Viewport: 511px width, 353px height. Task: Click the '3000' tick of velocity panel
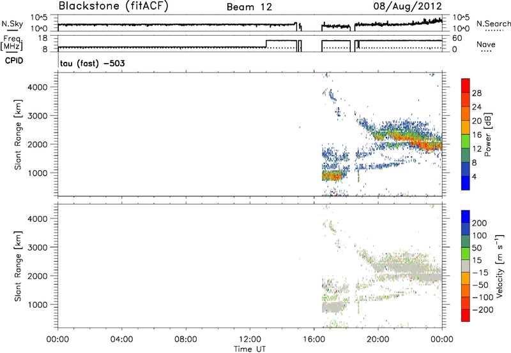tap(37, 247)
